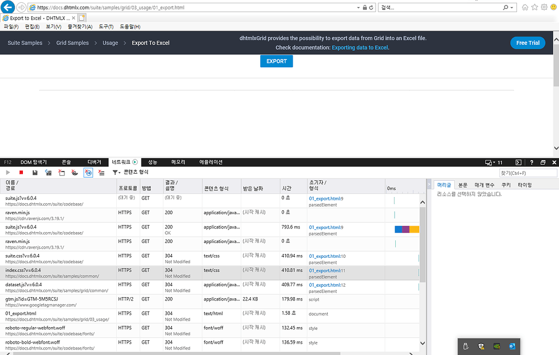Open F12 tools help question mark
559x355 pixels.
(532, 162)
